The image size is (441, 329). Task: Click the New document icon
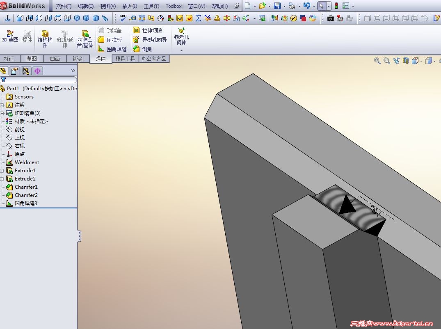point(247,6)
